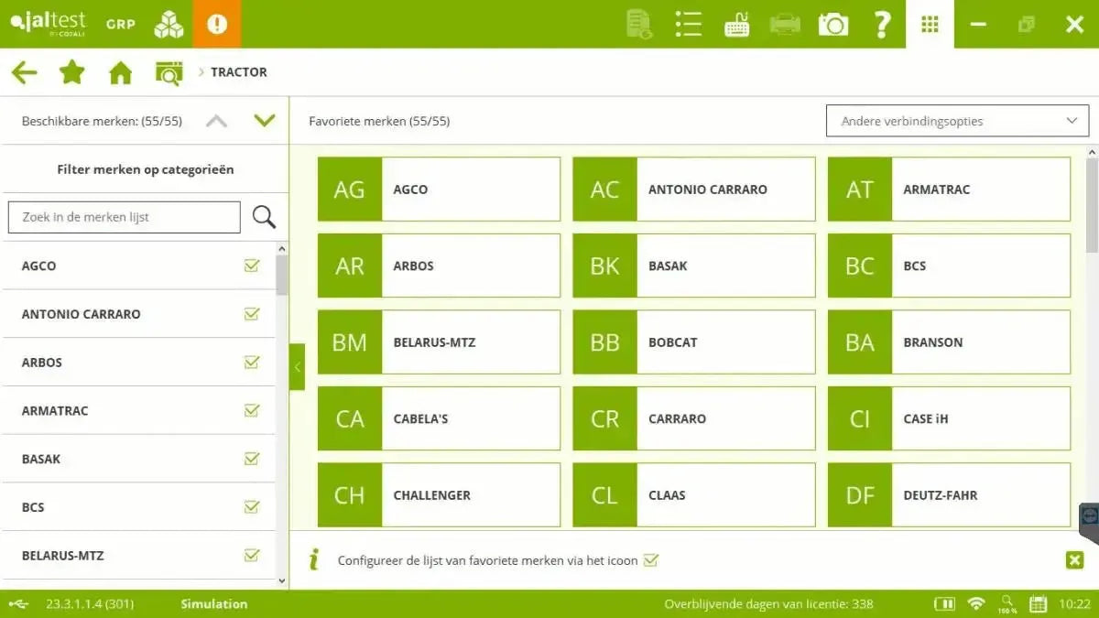Image resolution: width=1099 pixels, height=618 pixels.
Task: Open the list view icon in the top toolbar
Action: coord(688,25)
